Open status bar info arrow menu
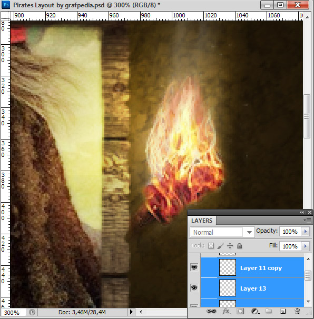The image size is (314, 319). coord(131,312)
